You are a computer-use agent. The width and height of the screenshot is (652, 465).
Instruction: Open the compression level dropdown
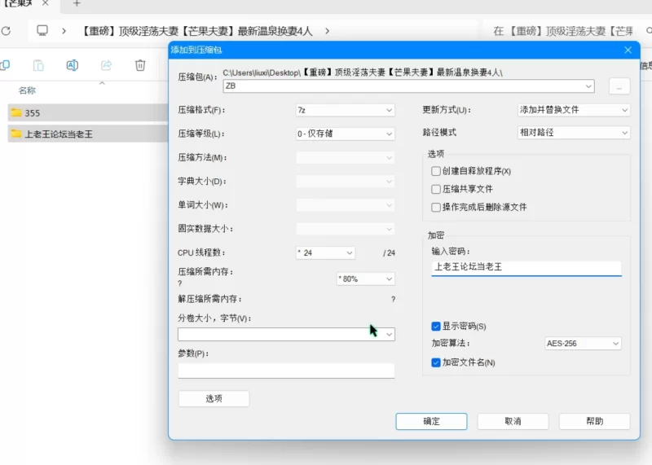point(345,134)
